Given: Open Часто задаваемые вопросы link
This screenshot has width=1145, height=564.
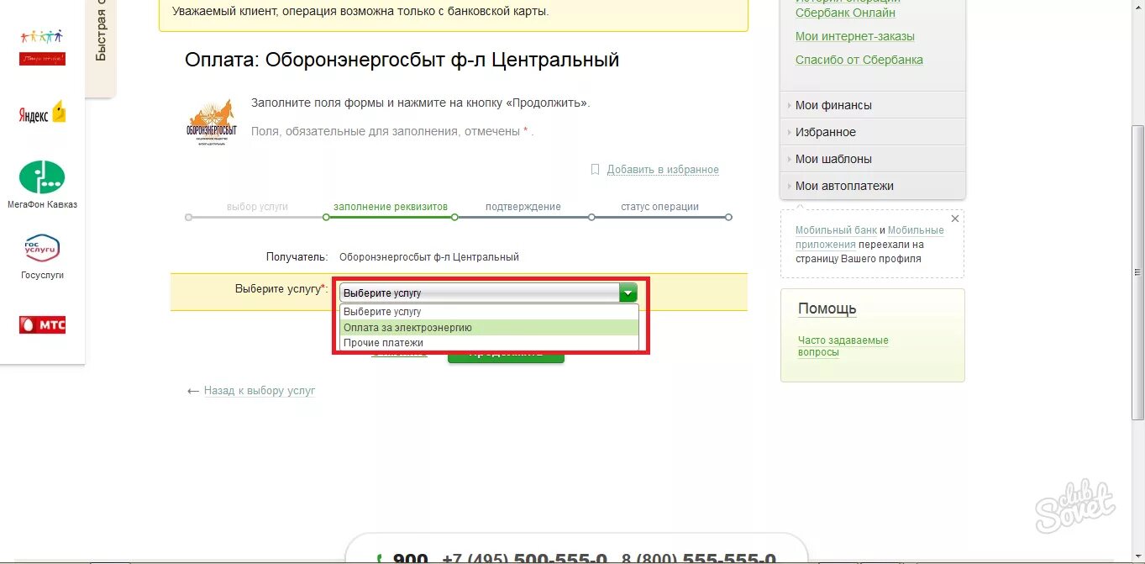Looking at the screenshot, I should pyautogui.click(x=843, y=346).
